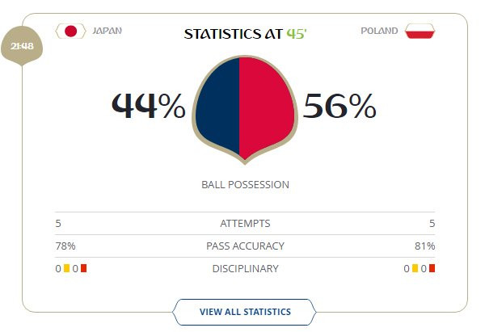The width and height of the screenshot is (485, 332).
Task: Click the Poland flag icon
Action: [420, 32]
